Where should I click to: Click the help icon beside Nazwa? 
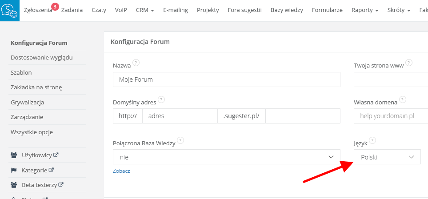tap(136, 63)
